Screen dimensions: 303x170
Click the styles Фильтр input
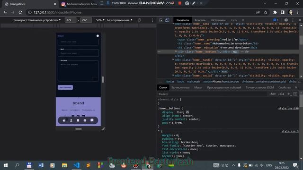[x=212, y=94]
